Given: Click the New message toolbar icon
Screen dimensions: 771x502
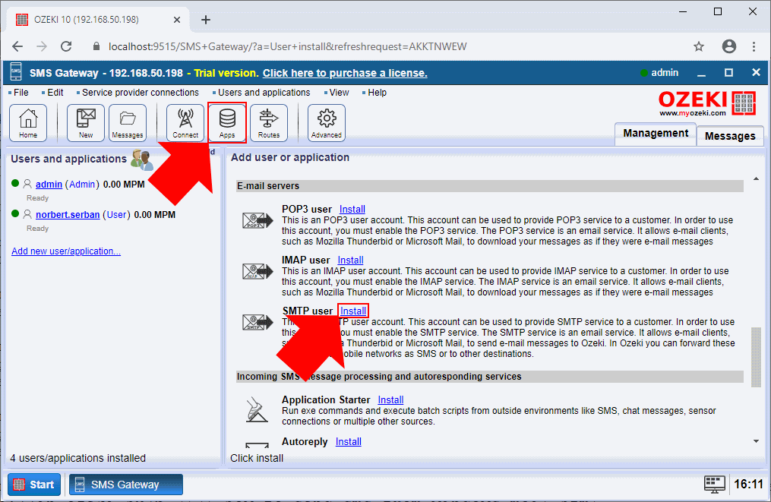Looking at the screenshot, I should 86,123.
